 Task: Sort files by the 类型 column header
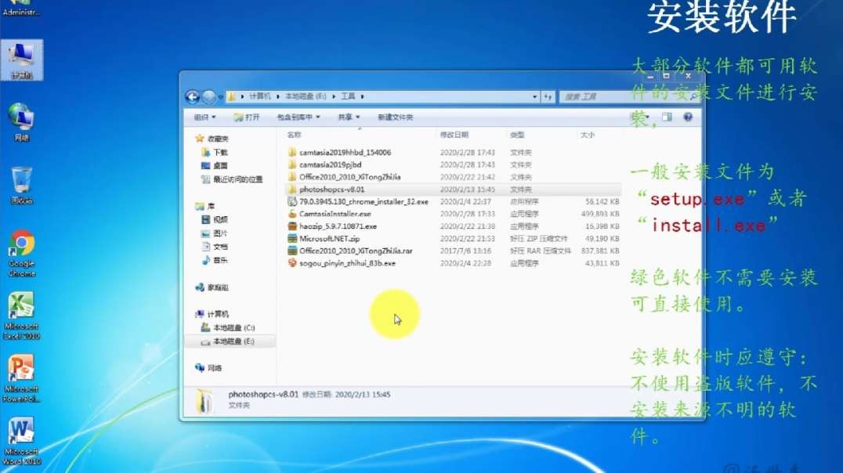pyautogui.click(x=517, y=135)
